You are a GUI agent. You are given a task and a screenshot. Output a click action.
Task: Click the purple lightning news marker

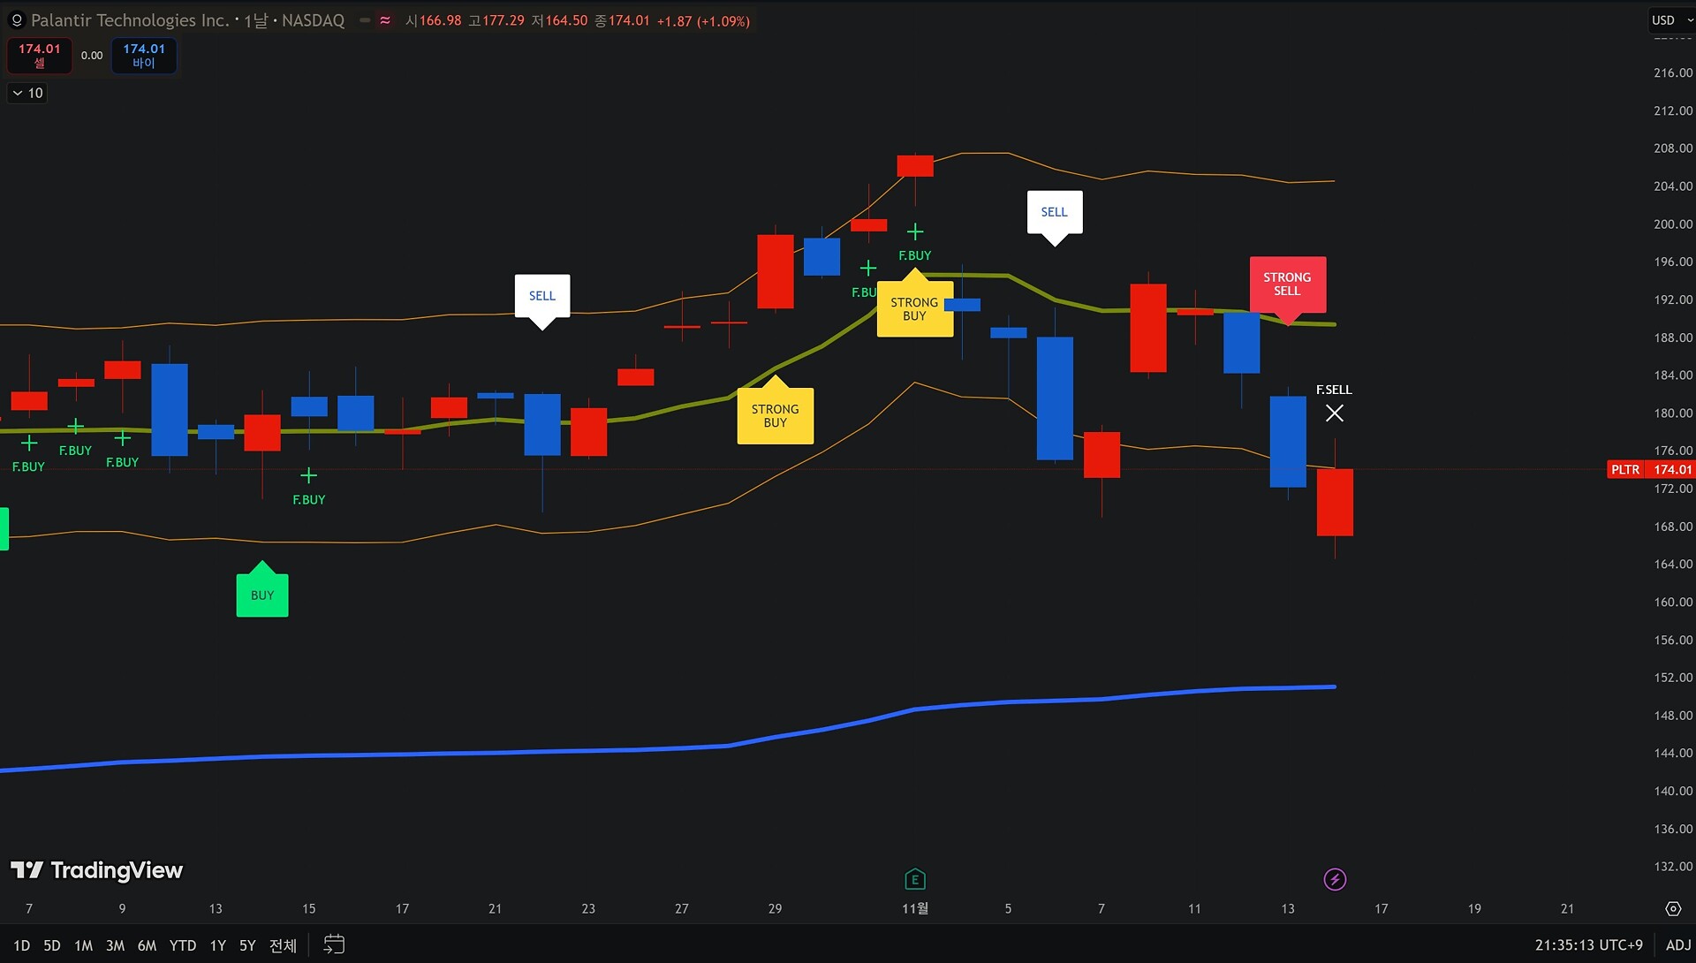coord(1335,879)
